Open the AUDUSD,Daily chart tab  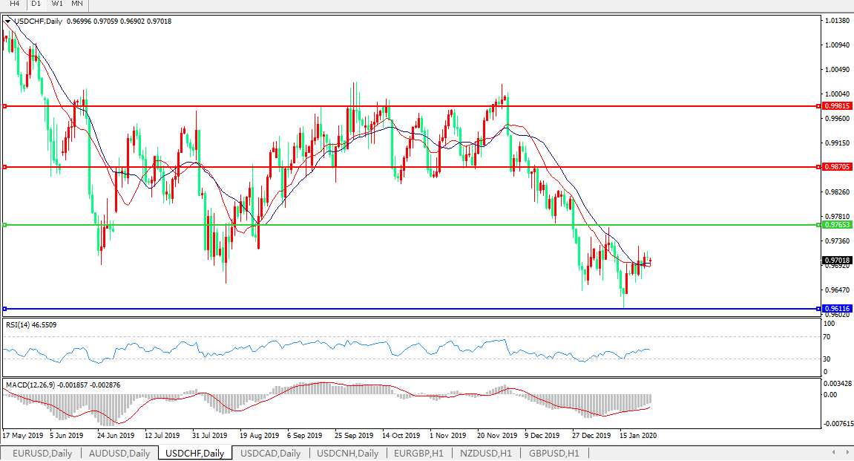coord(119,453)
